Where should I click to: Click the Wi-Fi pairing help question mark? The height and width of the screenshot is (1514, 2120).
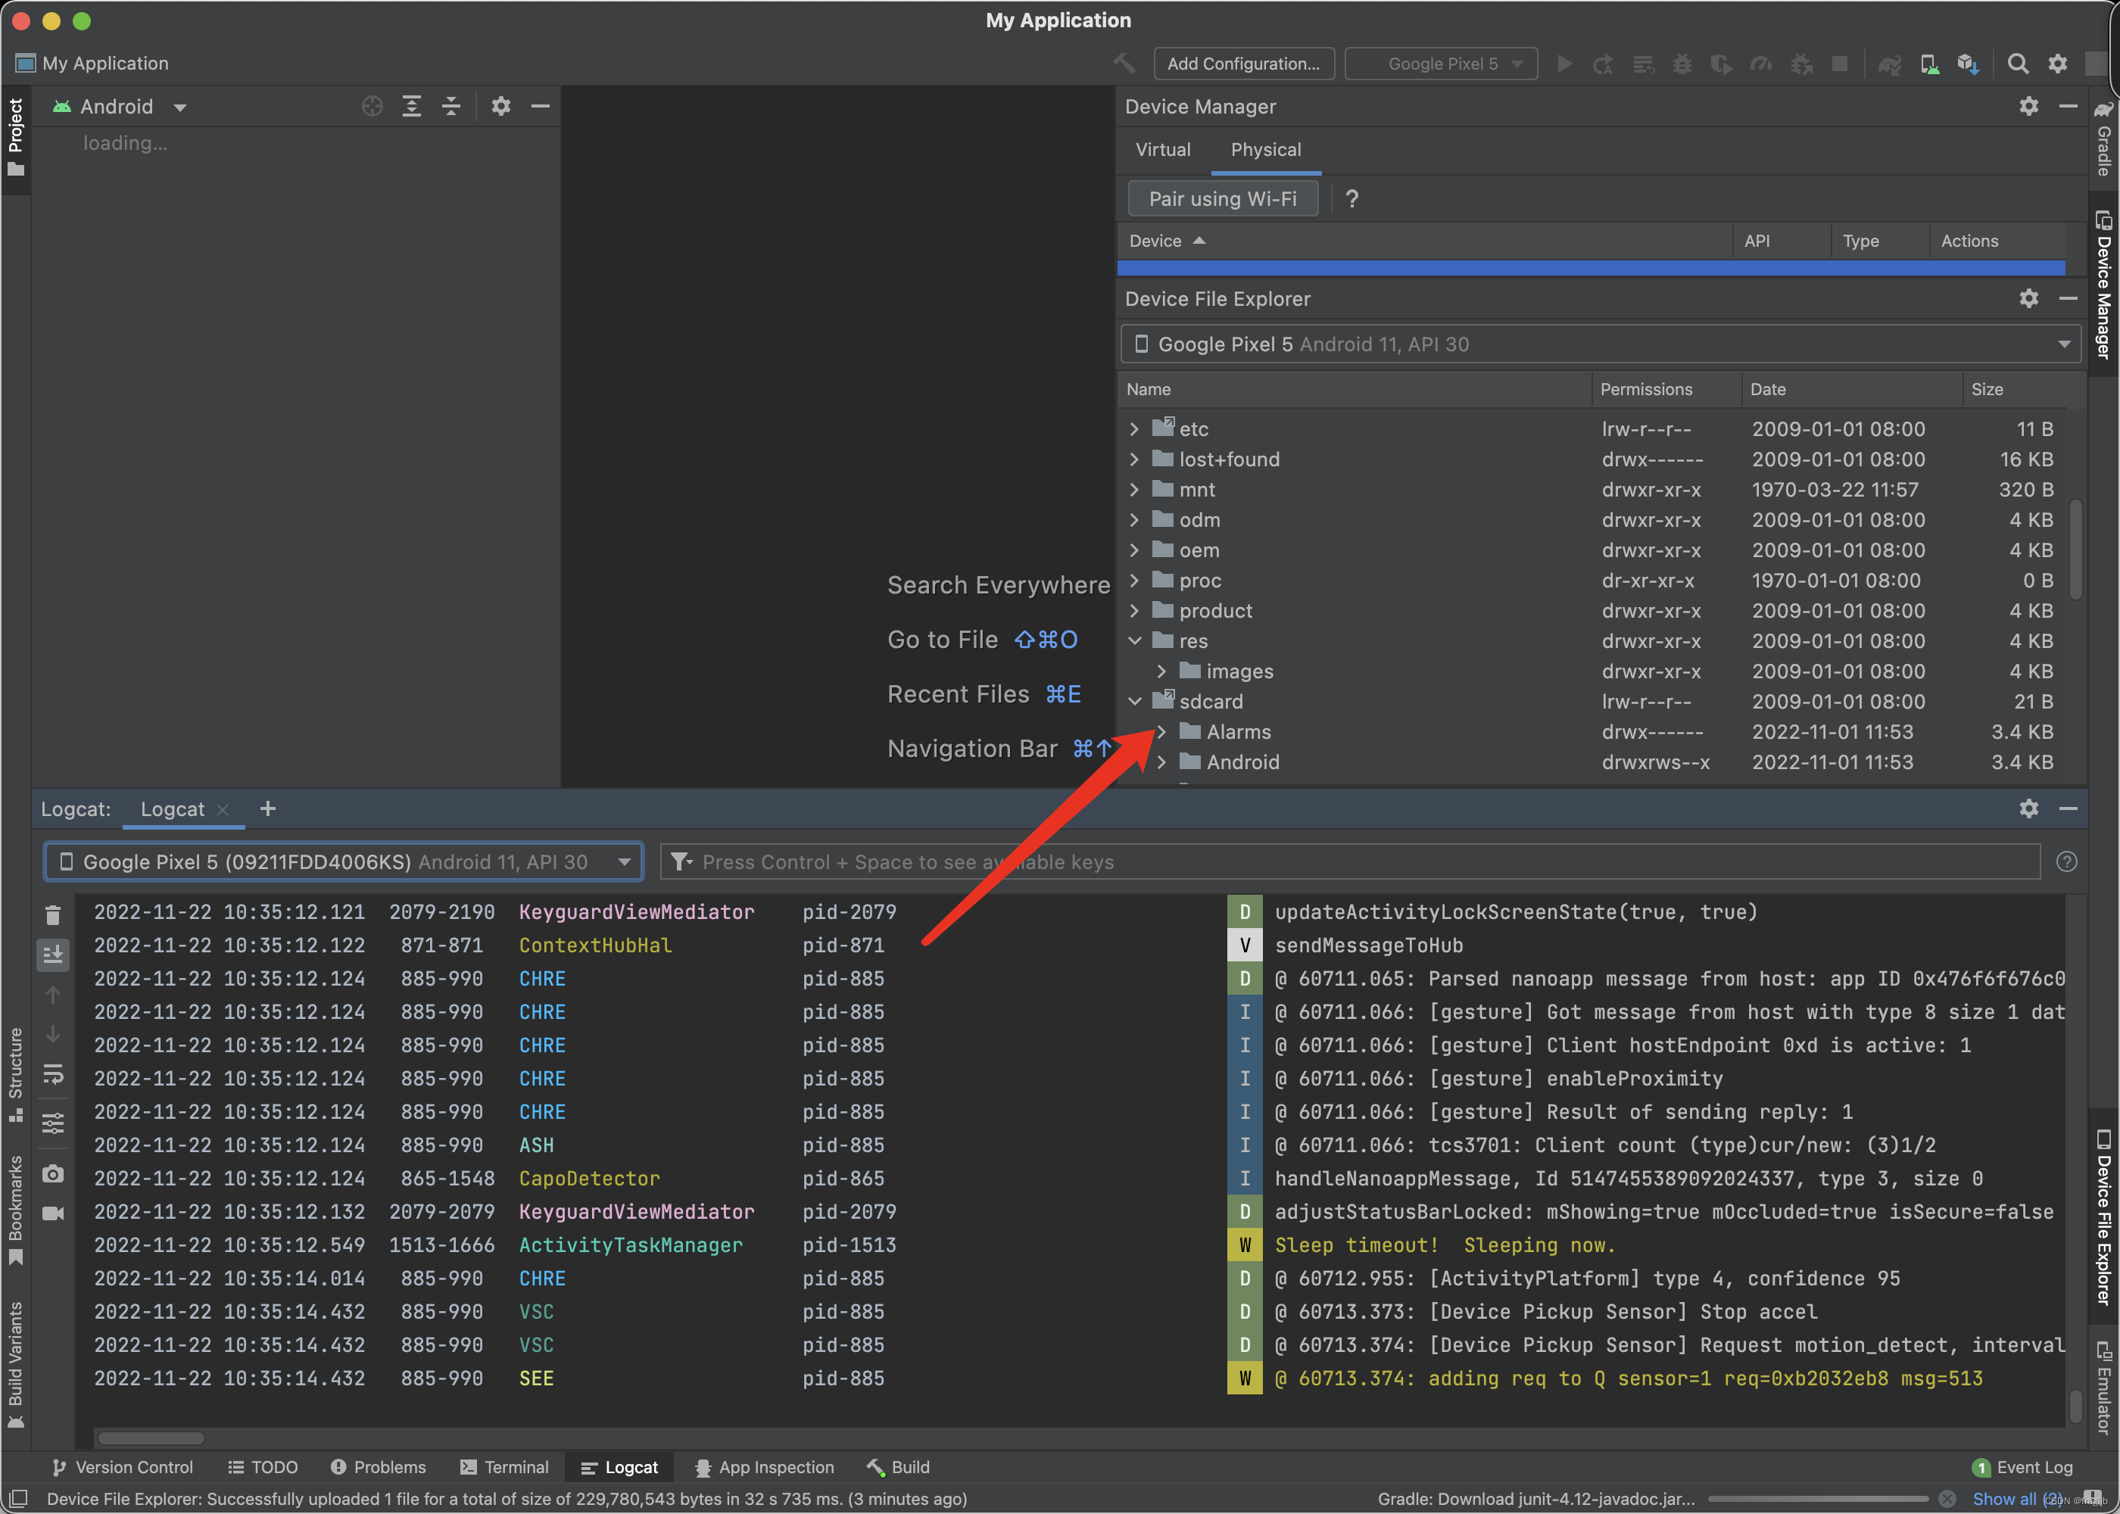[1351, 198]
